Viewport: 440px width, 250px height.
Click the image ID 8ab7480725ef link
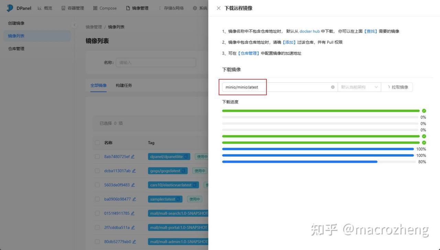[117, 157]
